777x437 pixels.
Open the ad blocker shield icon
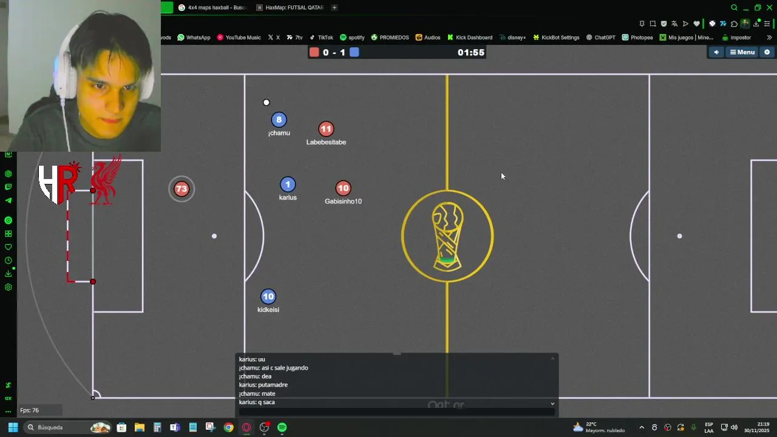tap(663, 24)
